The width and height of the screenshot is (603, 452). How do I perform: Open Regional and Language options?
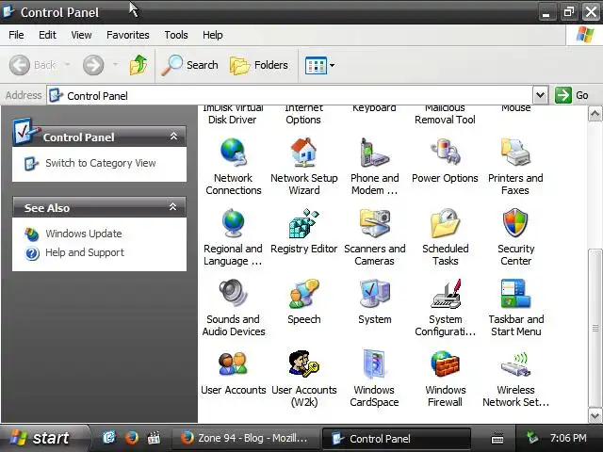[x=233, y=223]
